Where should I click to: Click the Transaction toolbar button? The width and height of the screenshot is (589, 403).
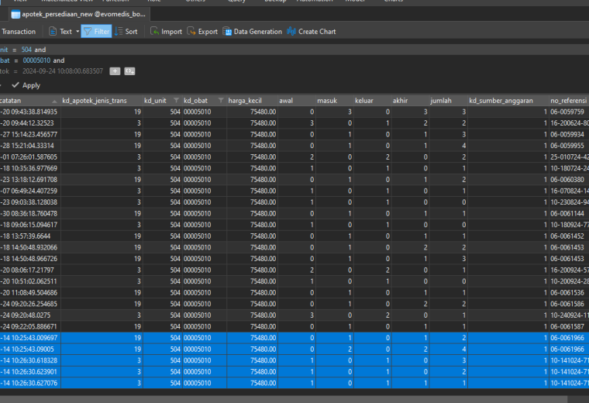coord(19,32)
